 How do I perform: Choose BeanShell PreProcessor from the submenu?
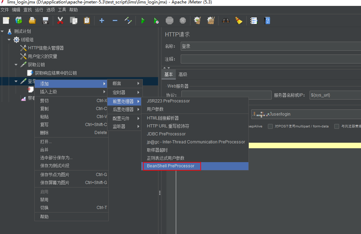[195, 166]
